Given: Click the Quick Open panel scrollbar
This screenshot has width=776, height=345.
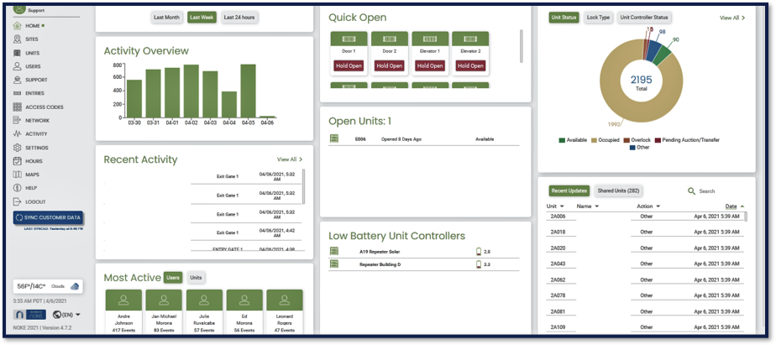Looking at the screenshot, I should (x=522, y=46).
